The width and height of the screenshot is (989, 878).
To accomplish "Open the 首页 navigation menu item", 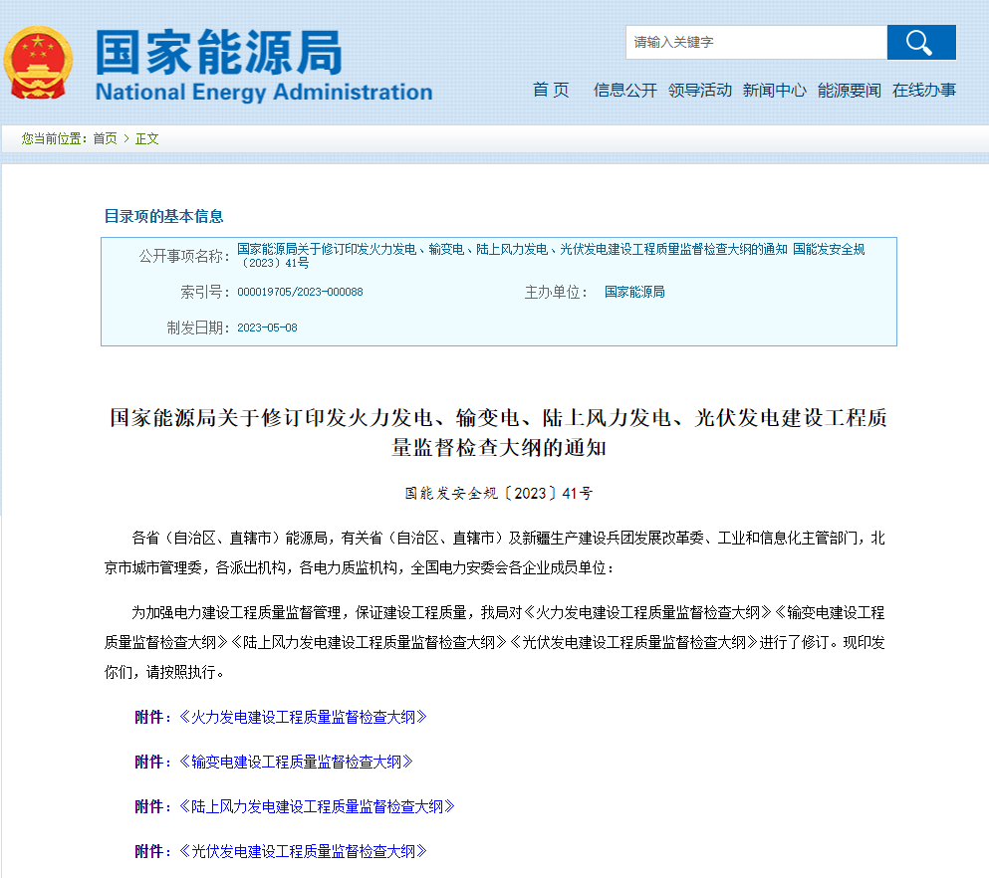I will click(x=551, y=90).
